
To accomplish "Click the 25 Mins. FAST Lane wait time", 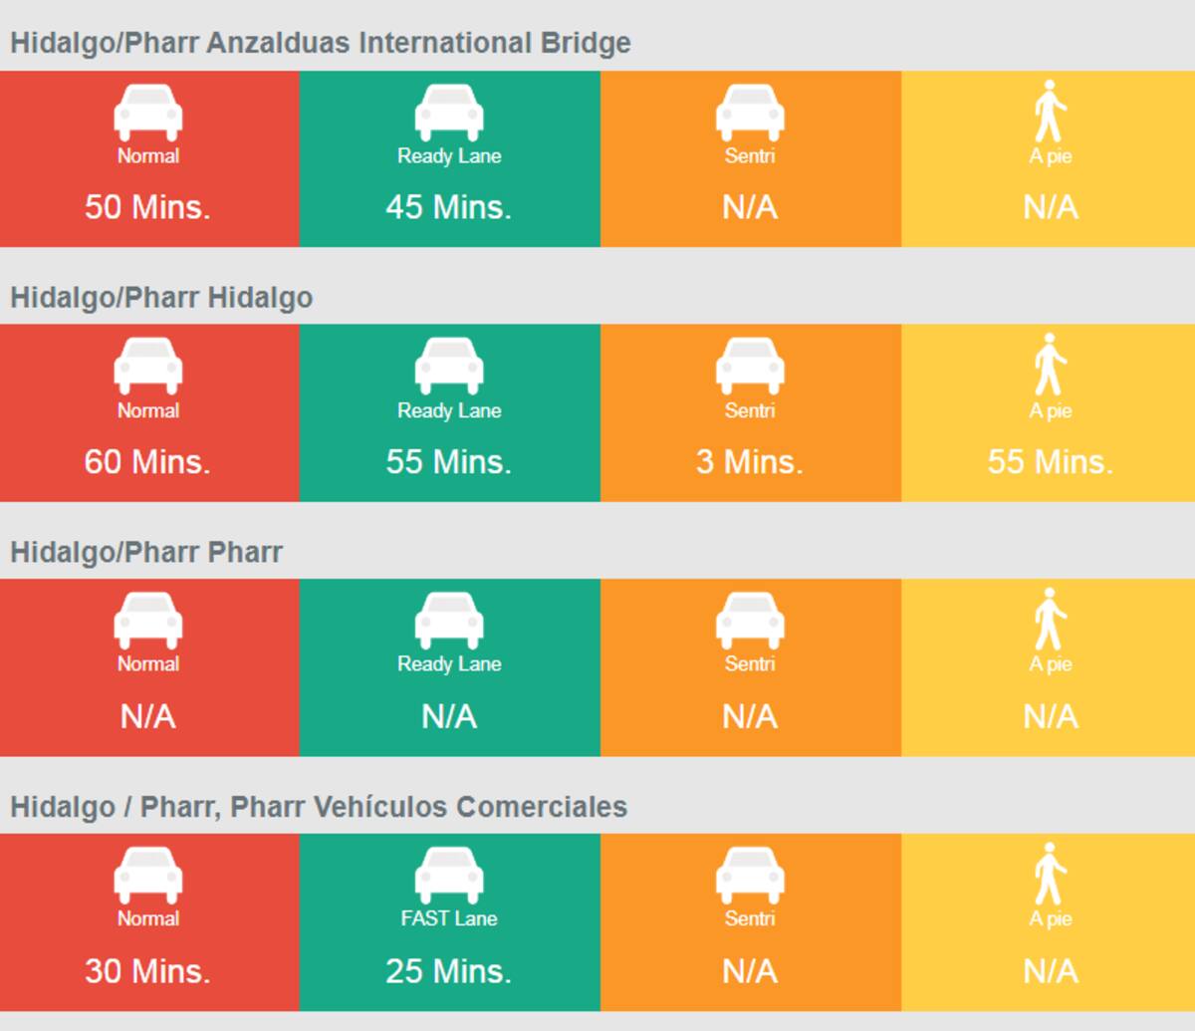I will pos(449,971).
